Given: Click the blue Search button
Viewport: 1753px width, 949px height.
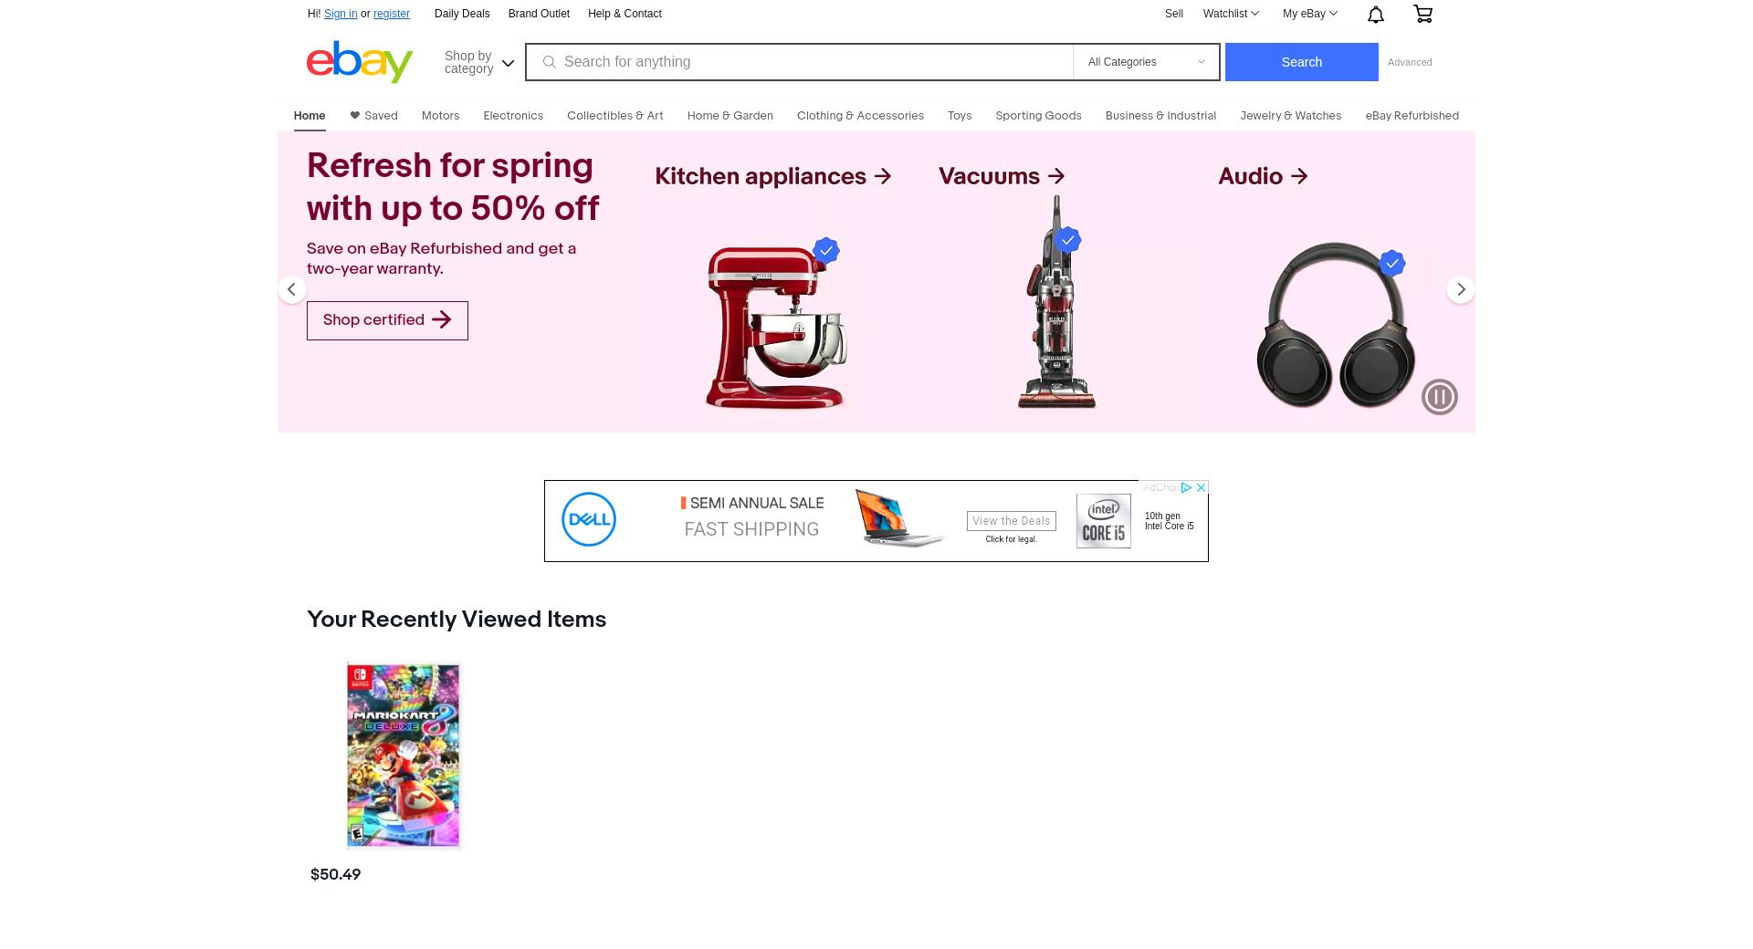Looking at the screenshot, I should [1301, 62].
